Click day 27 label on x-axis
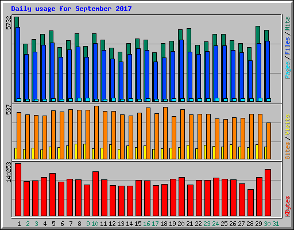This screenshot has height=230, width=294. [241, 224]
